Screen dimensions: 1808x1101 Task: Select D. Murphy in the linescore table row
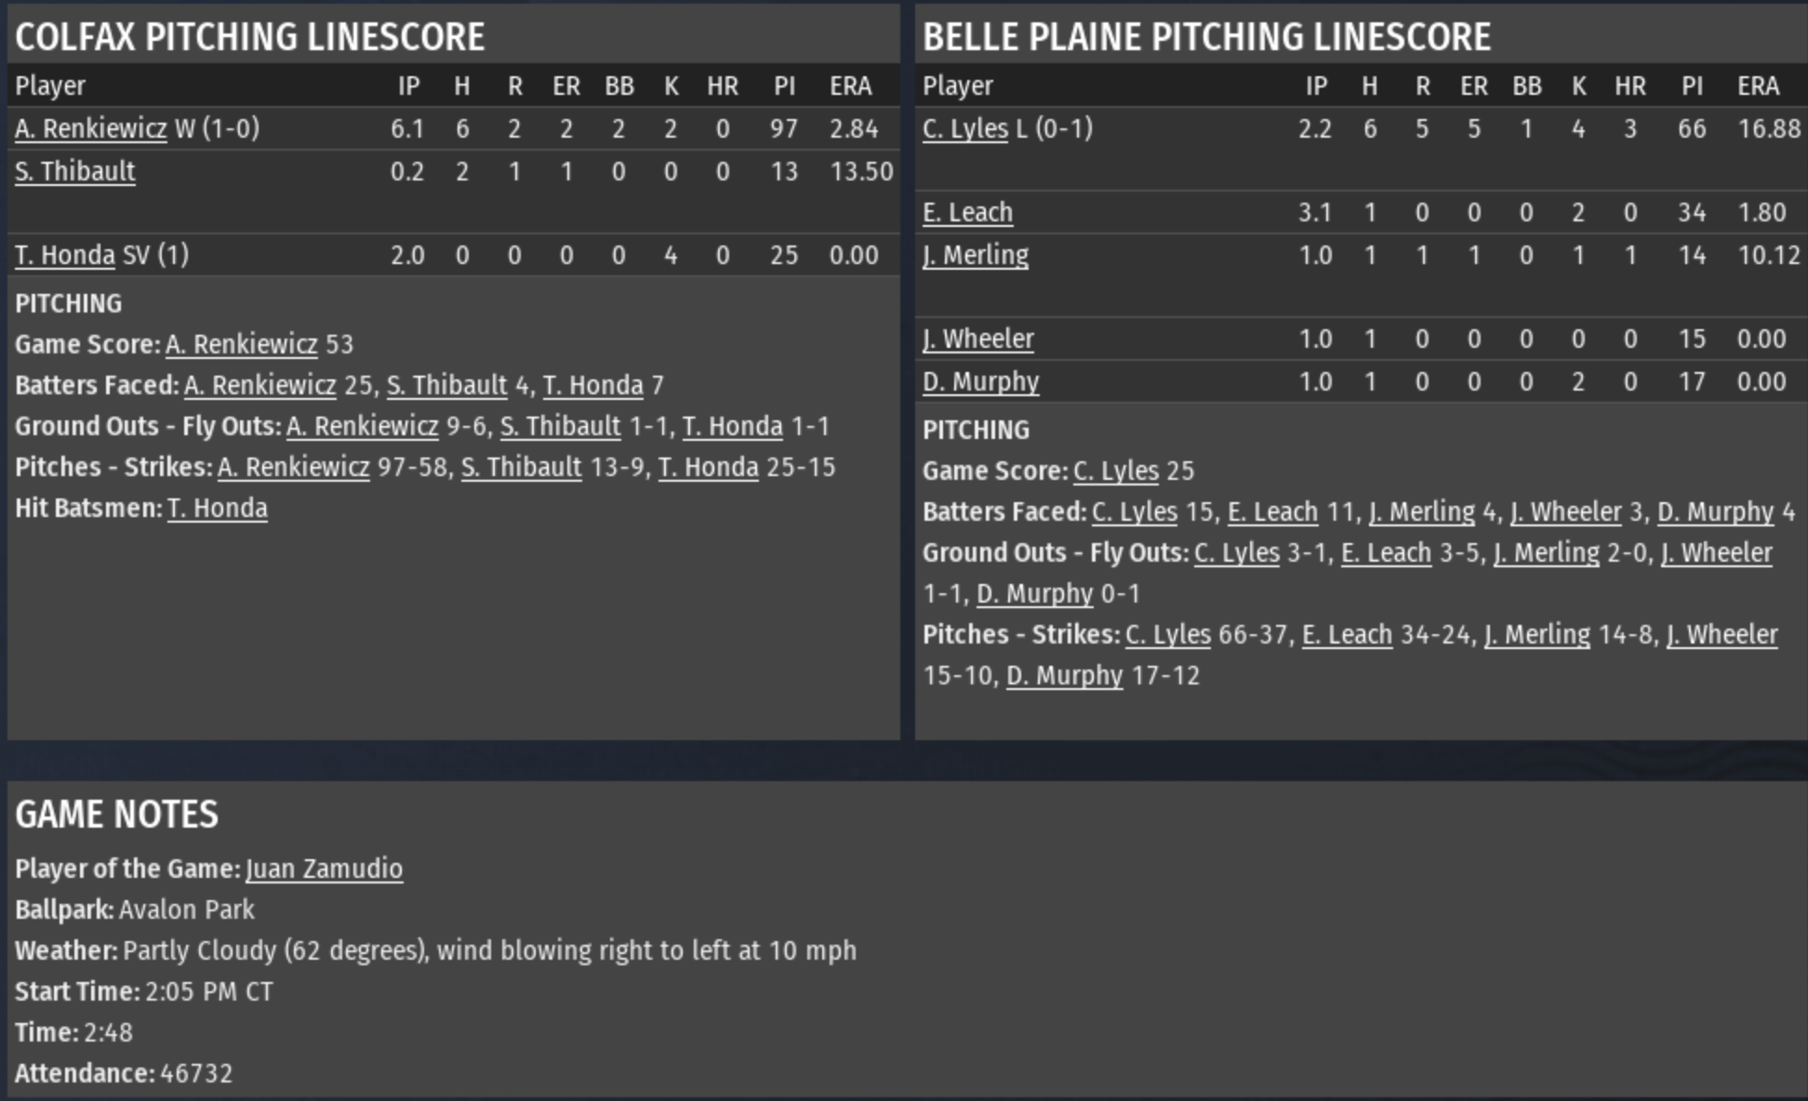point(980,381)
